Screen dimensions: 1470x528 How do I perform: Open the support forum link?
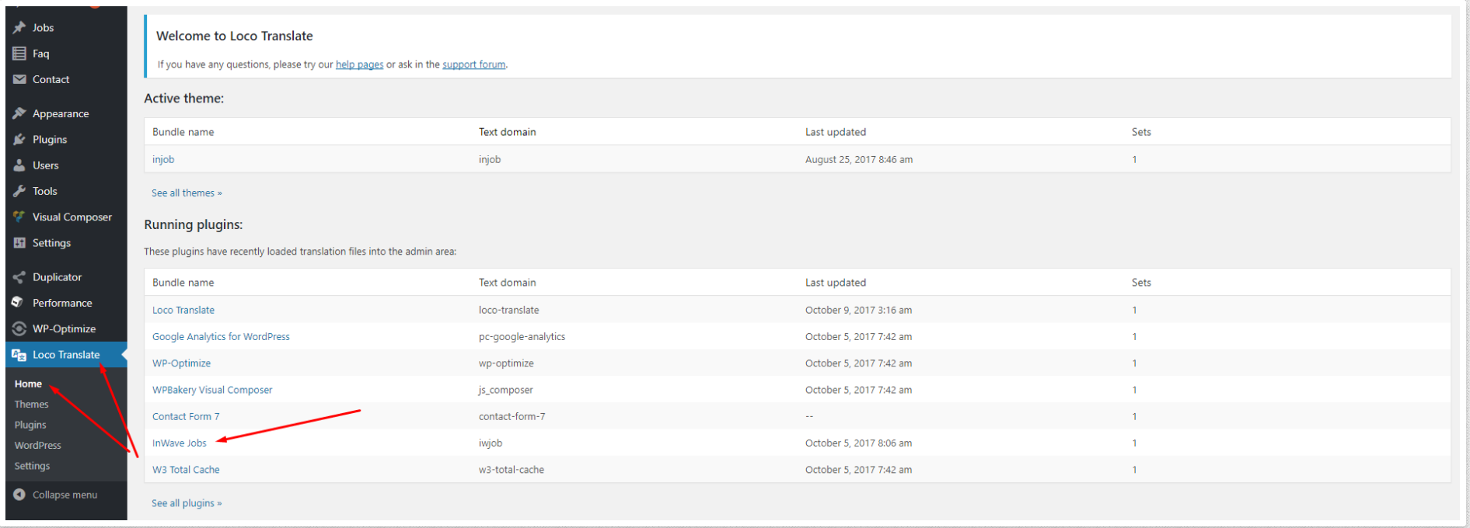tap(474, 64)
